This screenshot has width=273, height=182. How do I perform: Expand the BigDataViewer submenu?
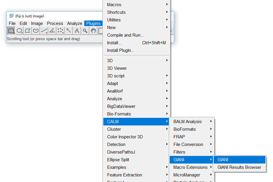pos(136,106)
